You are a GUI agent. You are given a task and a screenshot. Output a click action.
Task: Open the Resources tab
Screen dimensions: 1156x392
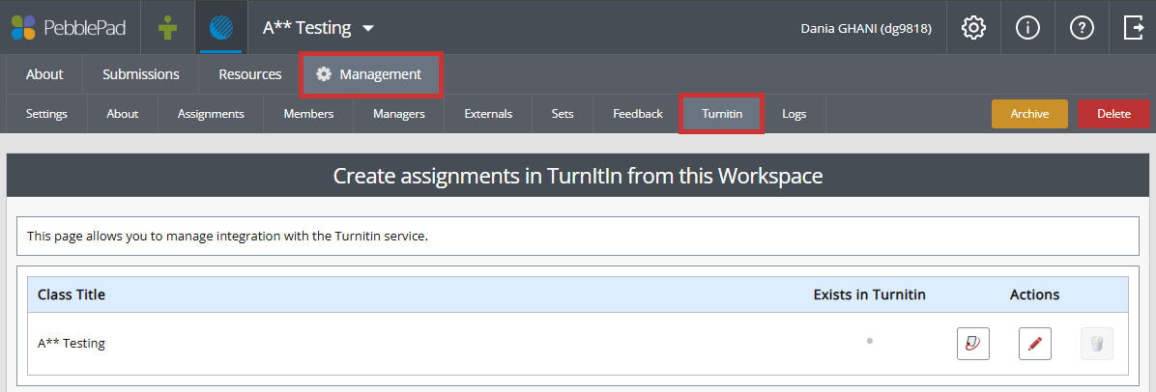point(250,74)
